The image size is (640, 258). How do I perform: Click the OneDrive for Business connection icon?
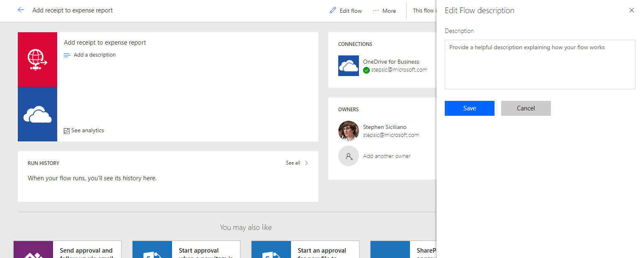pyautogui.click(x=349, y=66)
